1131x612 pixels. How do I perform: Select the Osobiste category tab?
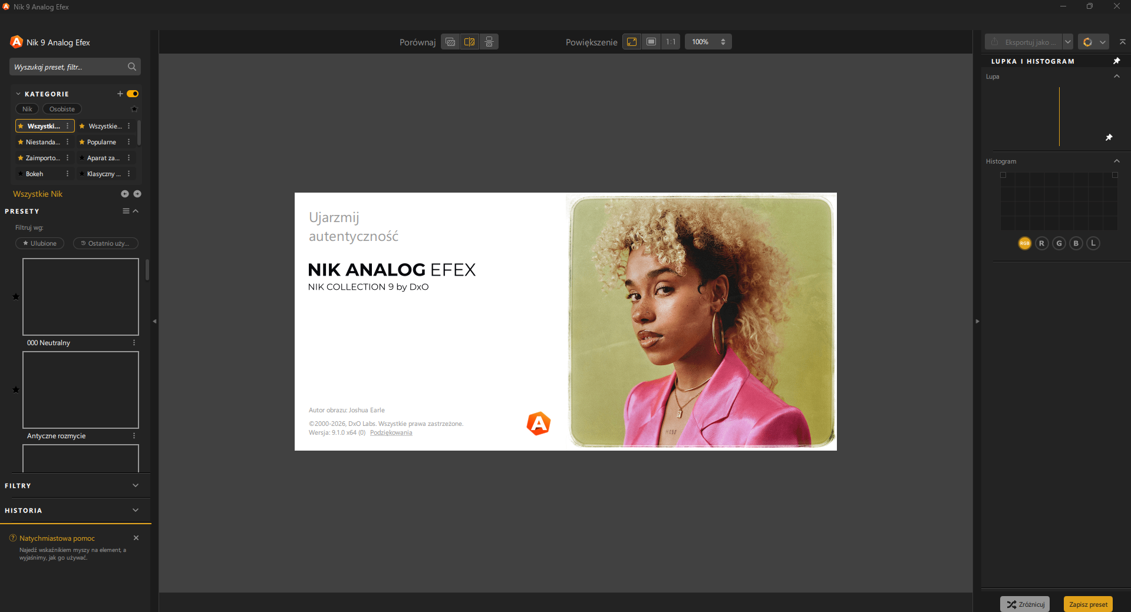click(62, 109)
